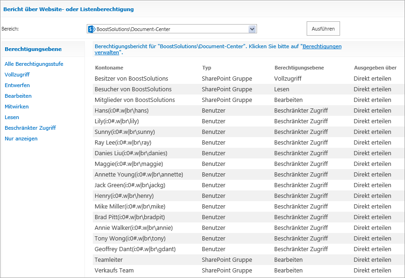The image size is (405, 278).
Task: Select Besucher von BoostSolutions row
Action: tap(248, 89)
